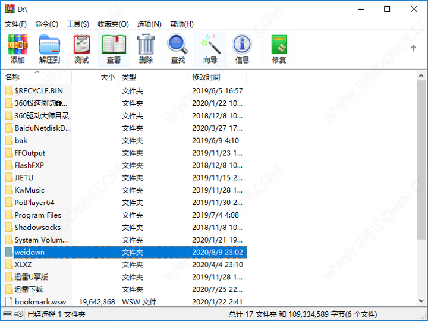Viewport: 428px width, 321px height.
Task: Click the WinRAR app icon in title bar
Action: coord(10,9)
